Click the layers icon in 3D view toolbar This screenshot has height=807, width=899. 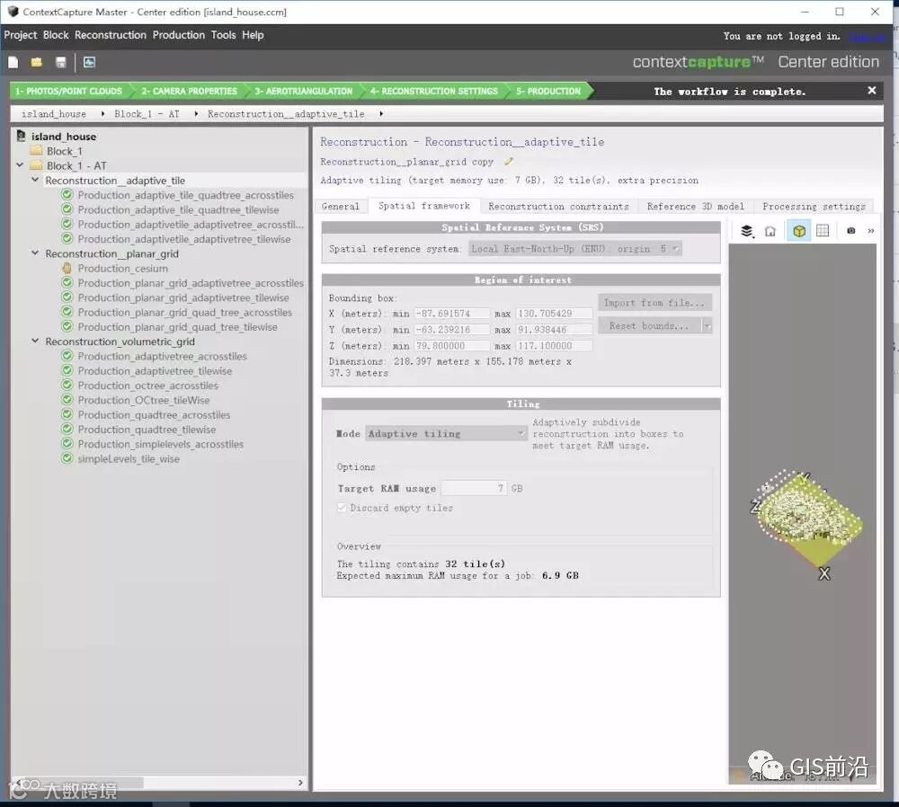(746, 231)
